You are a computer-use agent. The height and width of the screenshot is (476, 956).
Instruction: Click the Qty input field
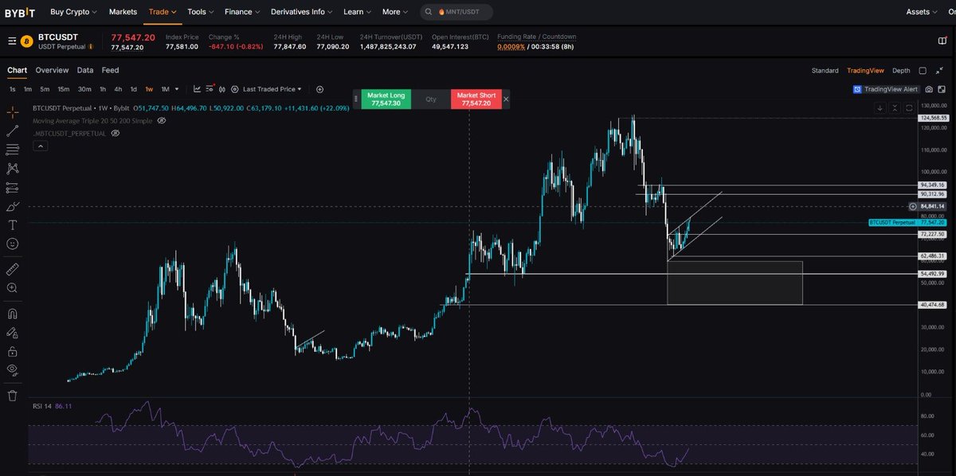(x=431, y=99)
